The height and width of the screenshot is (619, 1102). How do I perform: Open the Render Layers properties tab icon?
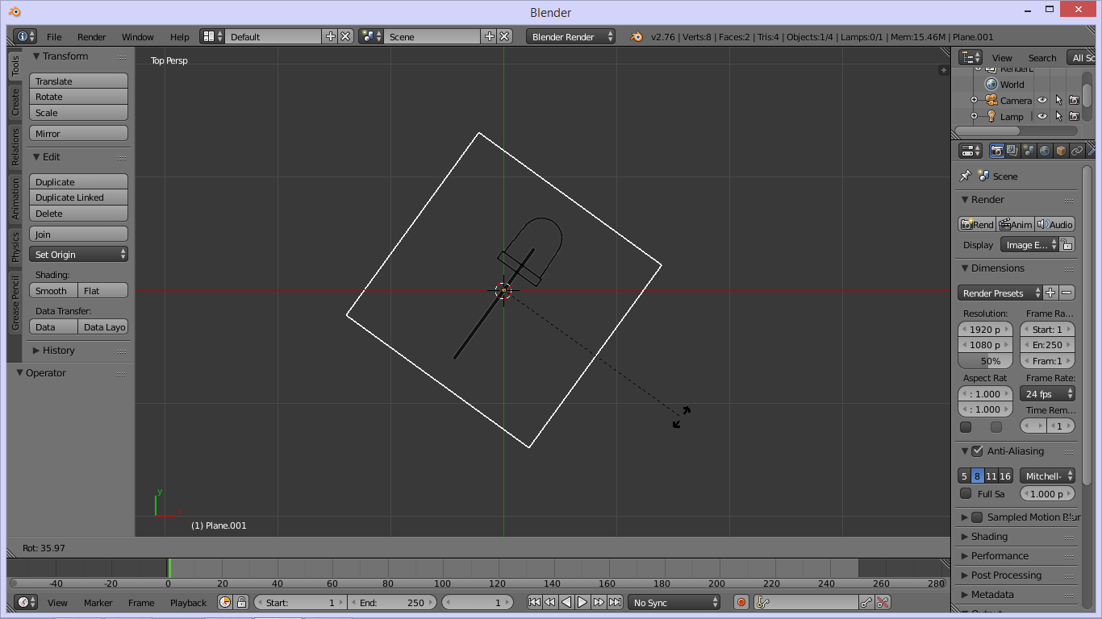tap(1012, 151)
